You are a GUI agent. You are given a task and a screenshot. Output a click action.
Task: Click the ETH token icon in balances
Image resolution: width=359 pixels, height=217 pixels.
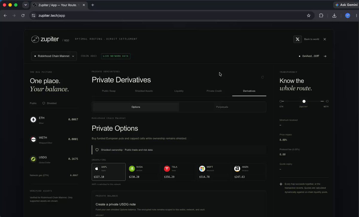pos(33,120)
